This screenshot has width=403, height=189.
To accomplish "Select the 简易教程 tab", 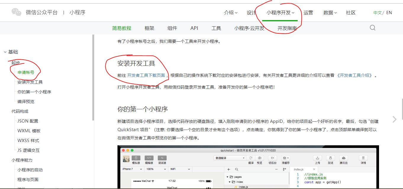I will [x=122, y=28].
